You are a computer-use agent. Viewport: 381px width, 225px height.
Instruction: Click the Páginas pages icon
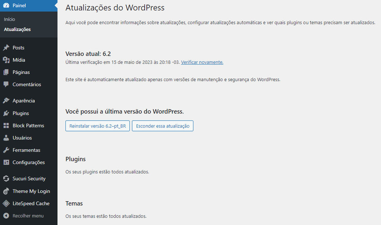click(6, 72)
